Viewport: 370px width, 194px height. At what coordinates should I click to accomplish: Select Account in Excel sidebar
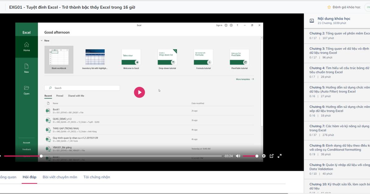click(27, 143)
